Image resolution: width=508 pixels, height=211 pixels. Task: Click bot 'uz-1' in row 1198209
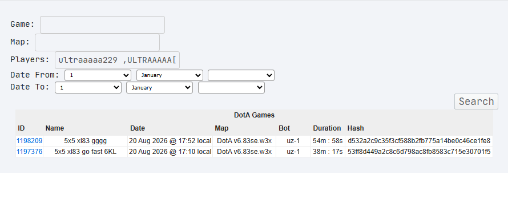(x=293, y=141)
